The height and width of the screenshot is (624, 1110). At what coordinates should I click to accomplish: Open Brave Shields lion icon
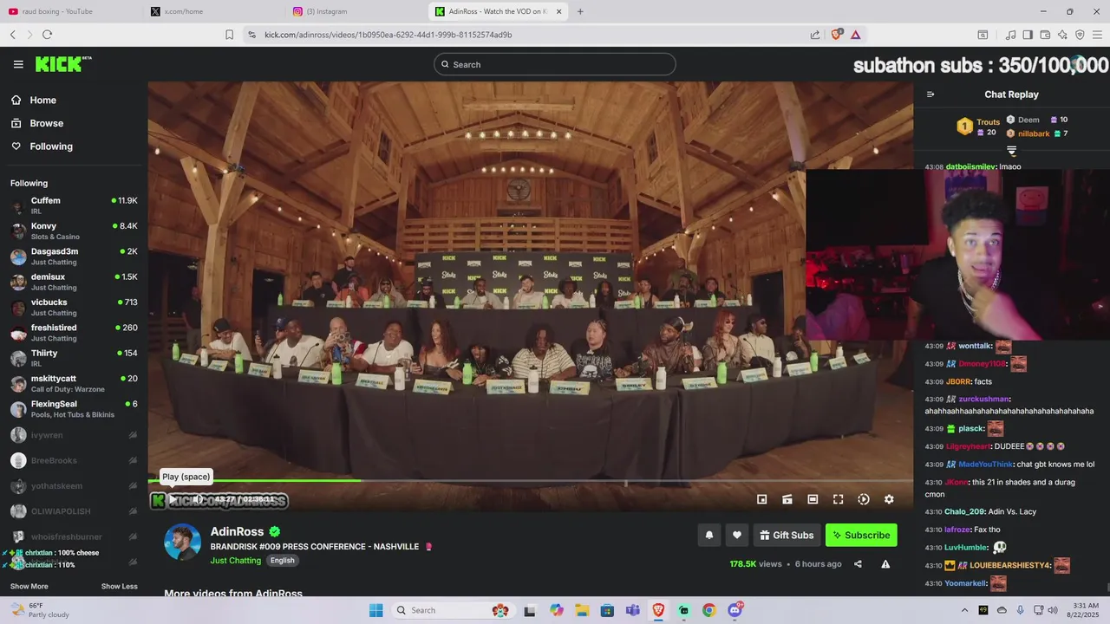pyautogui.click(x=837, y=35)
